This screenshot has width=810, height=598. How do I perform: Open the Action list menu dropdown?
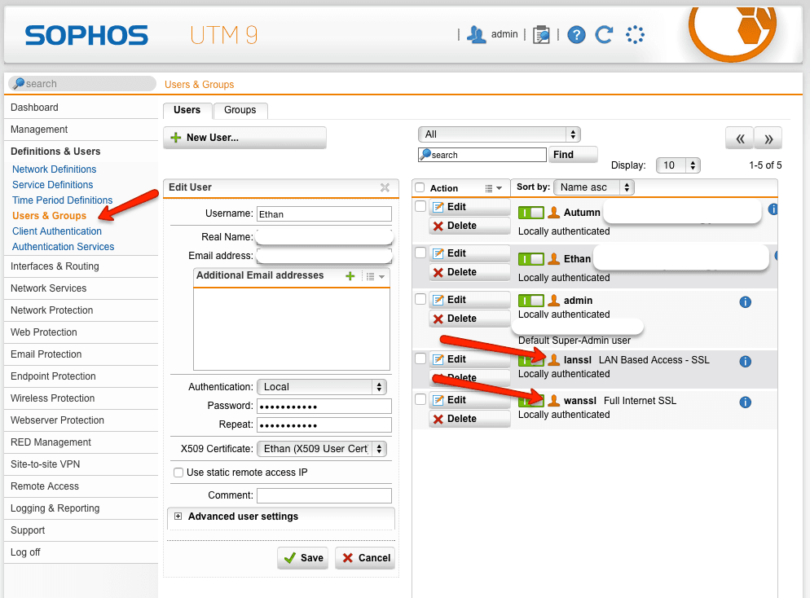click(x=493, y=188)
